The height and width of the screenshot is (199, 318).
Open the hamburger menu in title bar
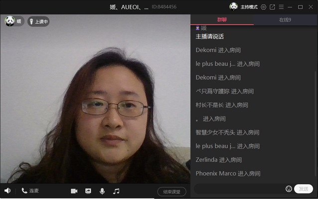(x=281, y=7)
